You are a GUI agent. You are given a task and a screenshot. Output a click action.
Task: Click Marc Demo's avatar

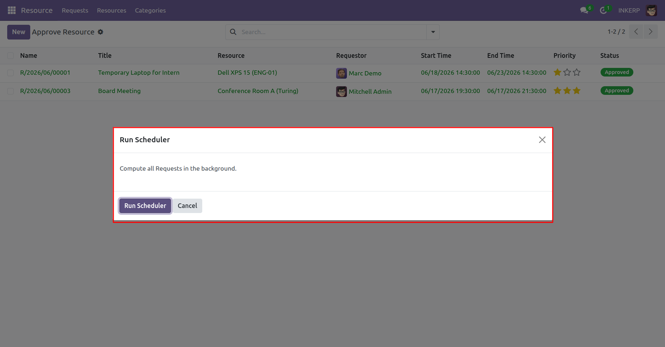(341, 73)
